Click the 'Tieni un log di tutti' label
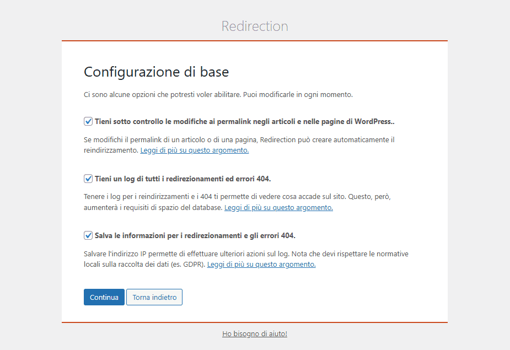This screenshot has height=350, width=510. coord(182,179)
